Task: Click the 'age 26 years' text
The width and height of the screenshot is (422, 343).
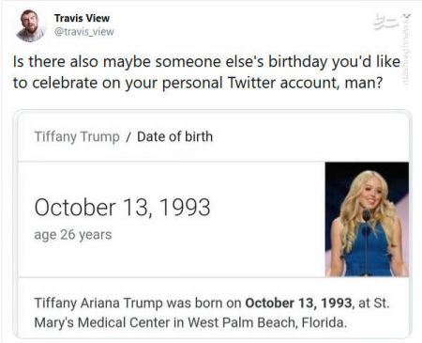Action: tap(73, 235)
